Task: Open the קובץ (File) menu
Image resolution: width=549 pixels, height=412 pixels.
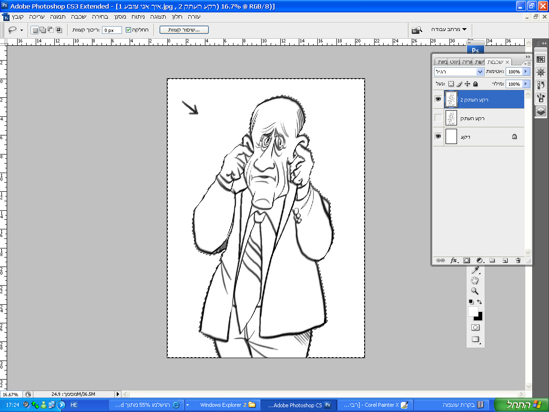Action: click(18, 17)
